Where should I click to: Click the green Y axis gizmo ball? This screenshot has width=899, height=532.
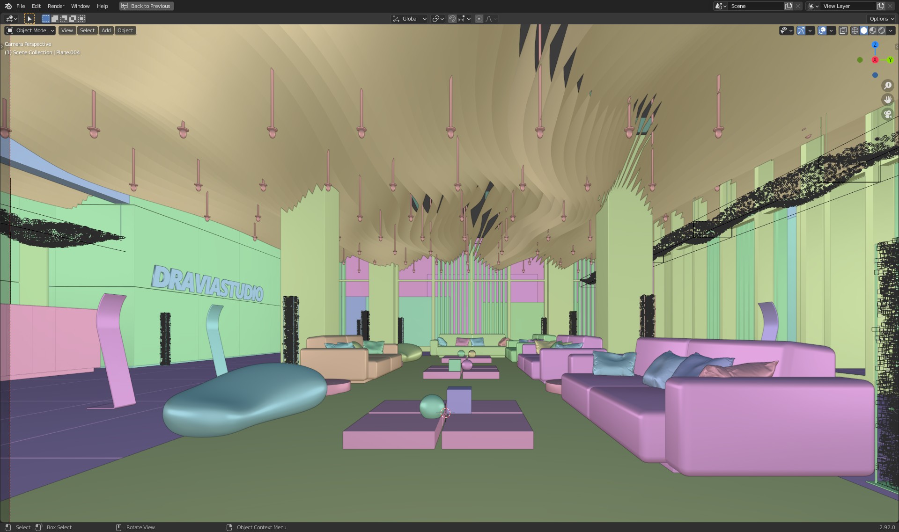tap(890, 60)
